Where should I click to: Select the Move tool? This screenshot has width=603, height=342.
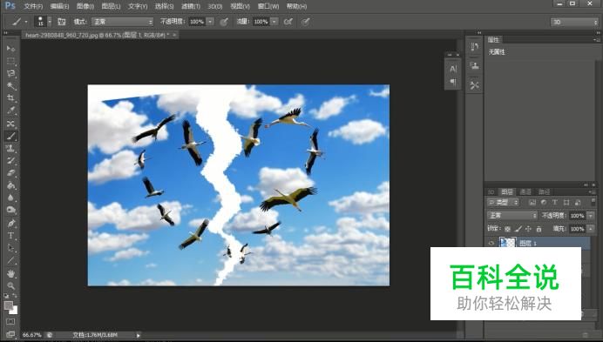pyautogui.click(x=10, y=49)
